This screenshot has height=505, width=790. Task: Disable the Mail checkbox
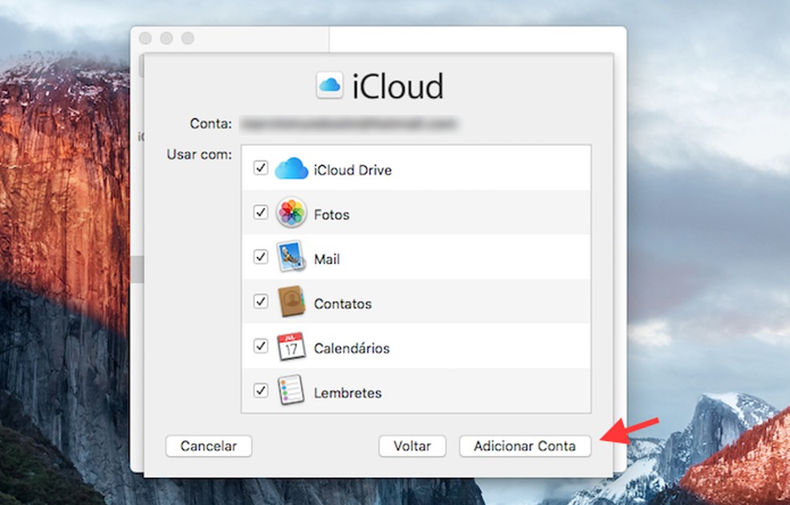click(x=260, y=257)
